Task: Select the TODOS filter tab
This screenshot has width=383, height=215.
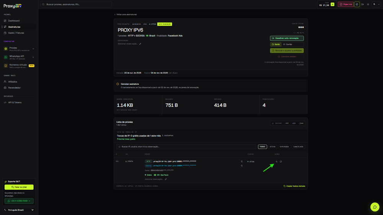Action: 262,147
